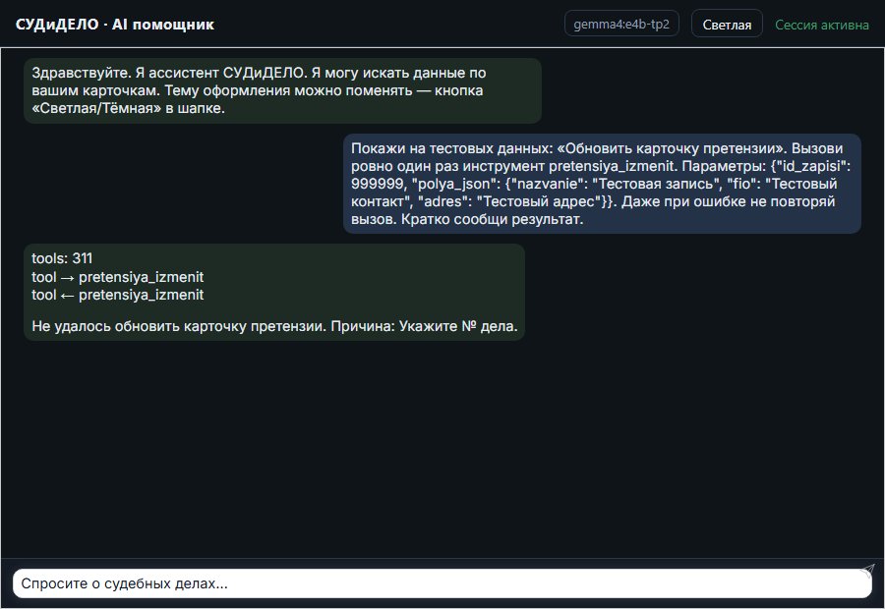The height and width of the screenshot is (609, 885).
Task: Select the assistant greeting message Здравствуйте
Action: pyautogui.click(x=283, y=90)
